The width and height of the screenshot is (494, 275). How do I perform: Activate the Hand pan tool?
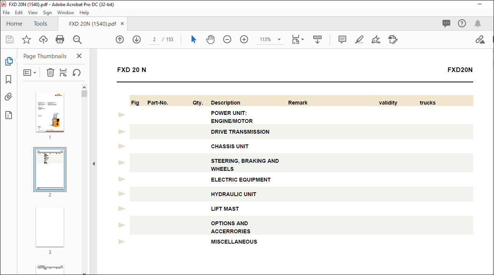coord(210,39)
